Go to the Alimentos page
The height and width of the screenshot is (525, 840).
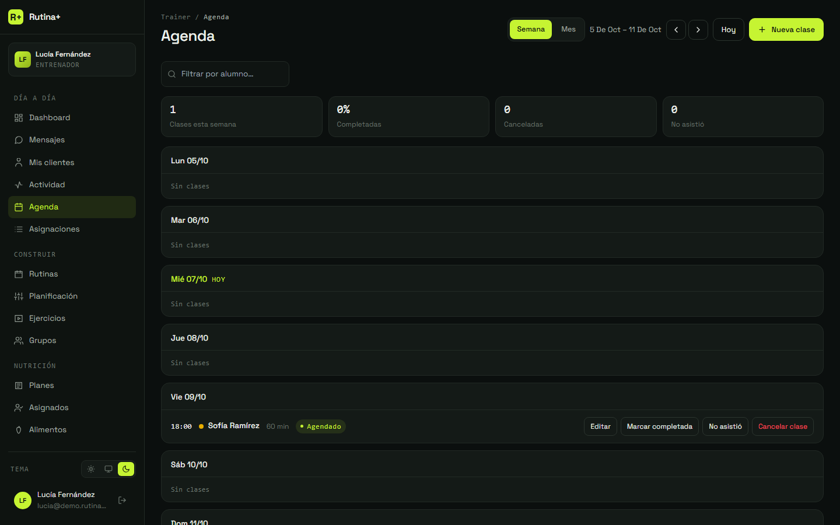[x=72, y=430]
